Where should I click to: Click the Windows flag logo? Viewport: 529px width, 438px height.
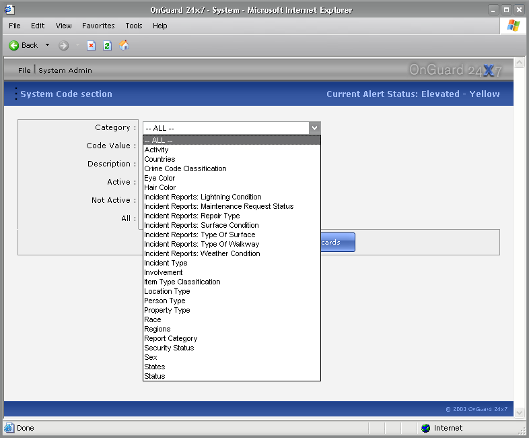click(513, 26)
